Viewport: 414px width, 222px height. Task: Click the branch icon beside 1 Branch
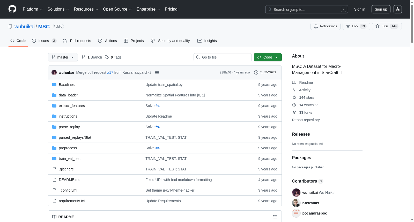pos(83,57)
